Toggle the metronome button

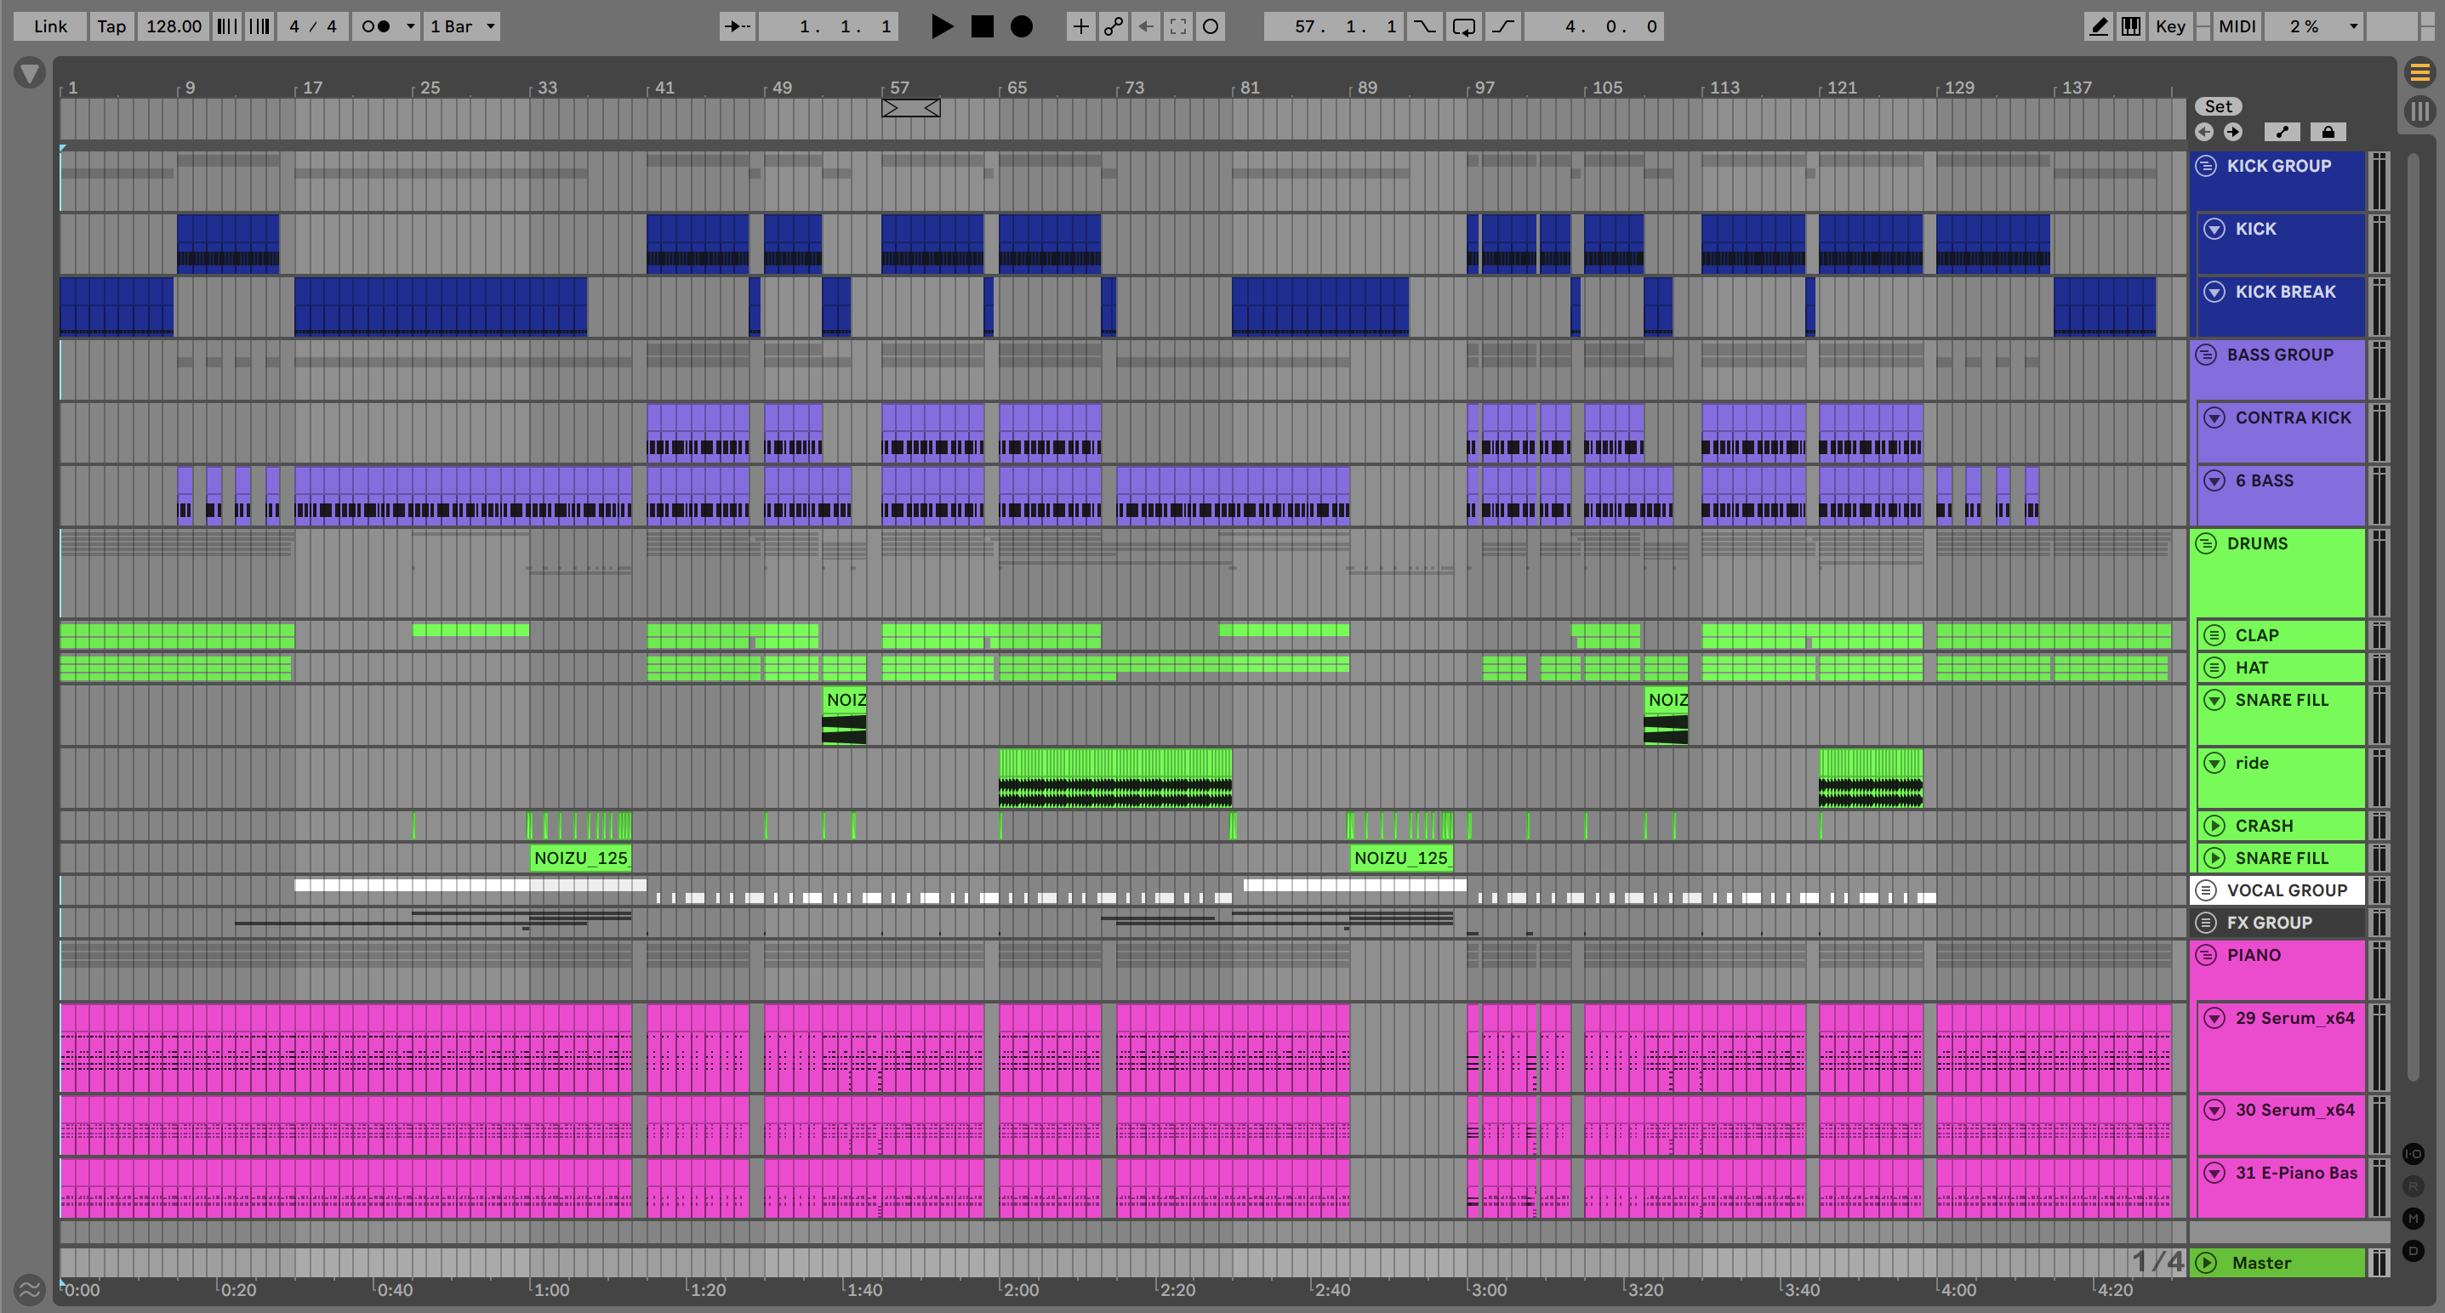[377, 26]
